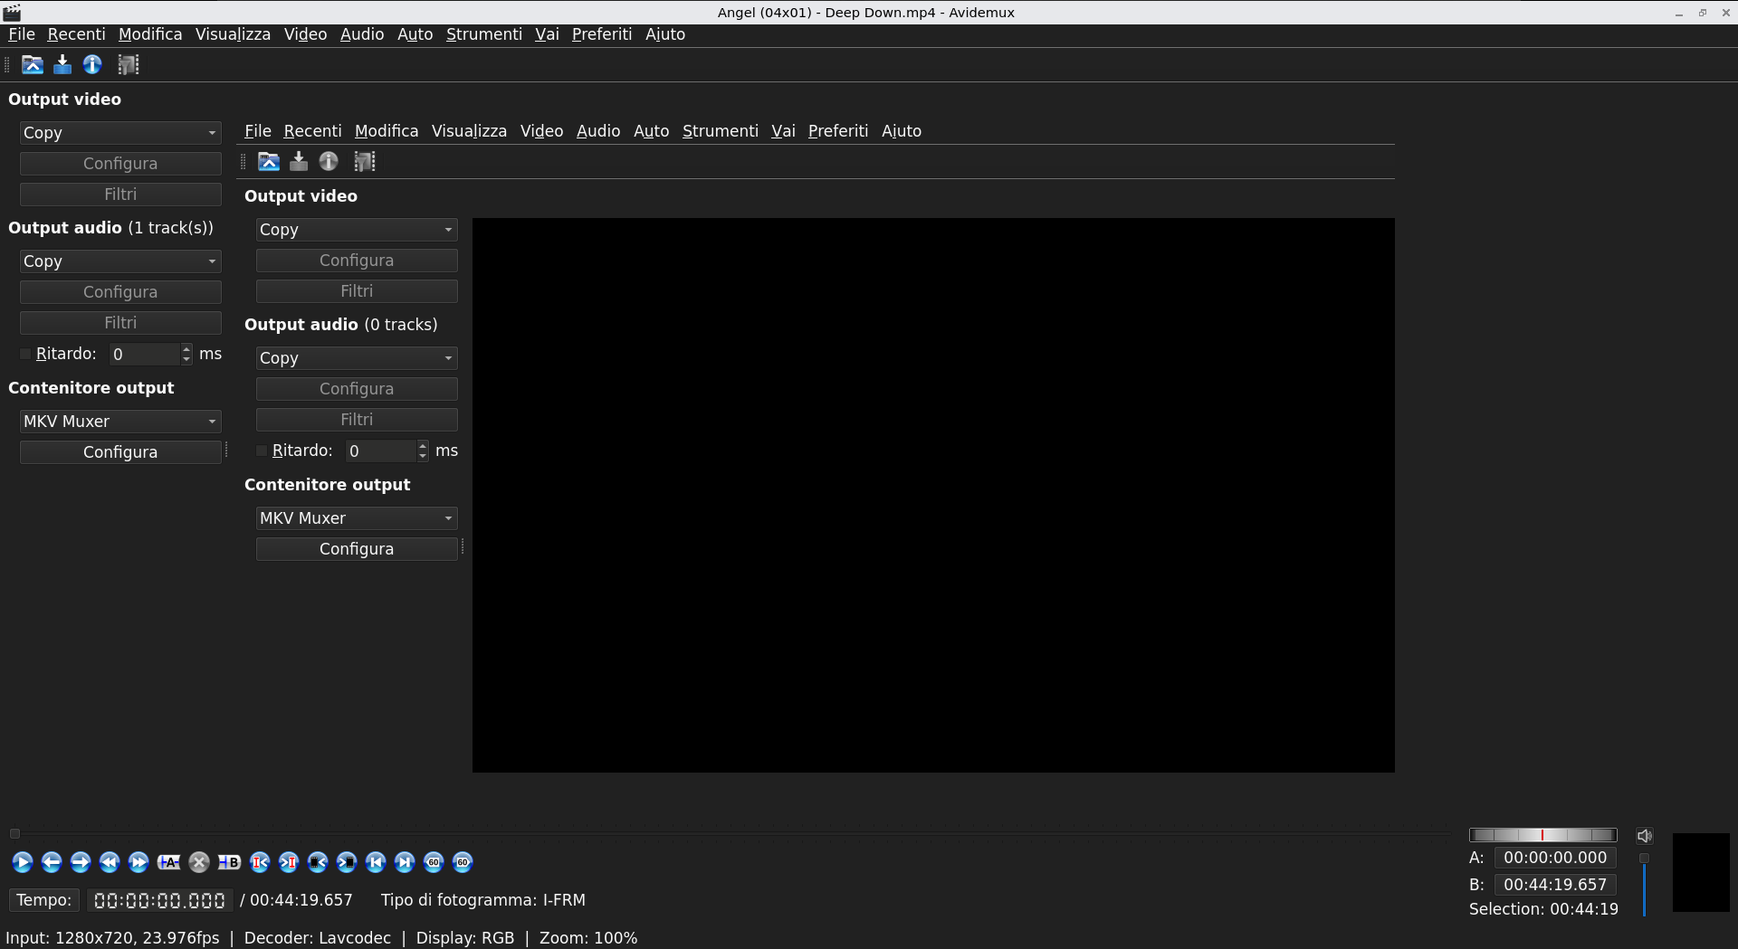The width and height of the screenshot is (1738, 949).
Task: Enable Ritardo checkbox under 0 tracks audio
Action: point(263,451)
